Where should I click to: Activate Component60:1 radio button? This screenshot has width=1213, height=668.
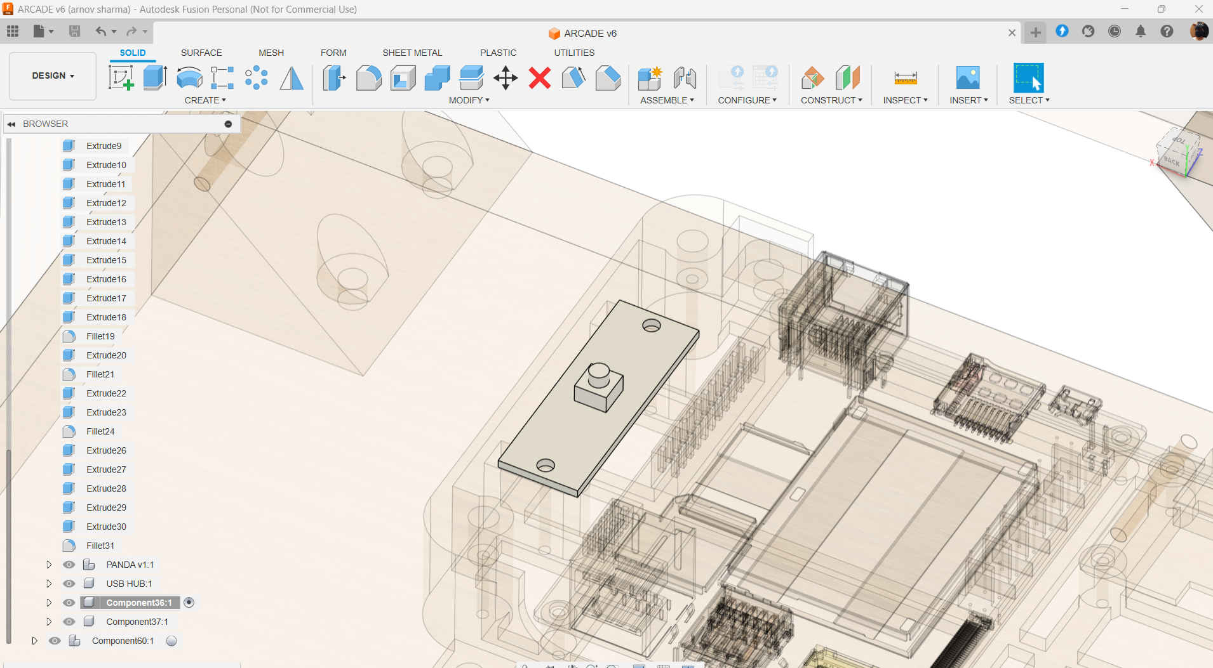point(171,641)
